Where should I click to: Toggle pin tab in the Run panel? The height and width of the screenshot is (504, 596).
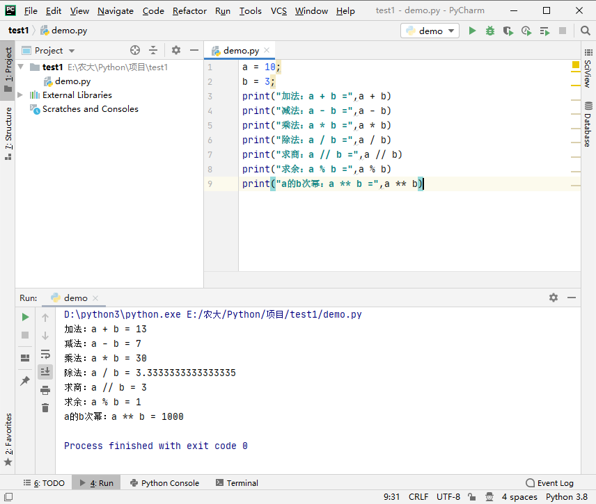[x=25, y=381]
